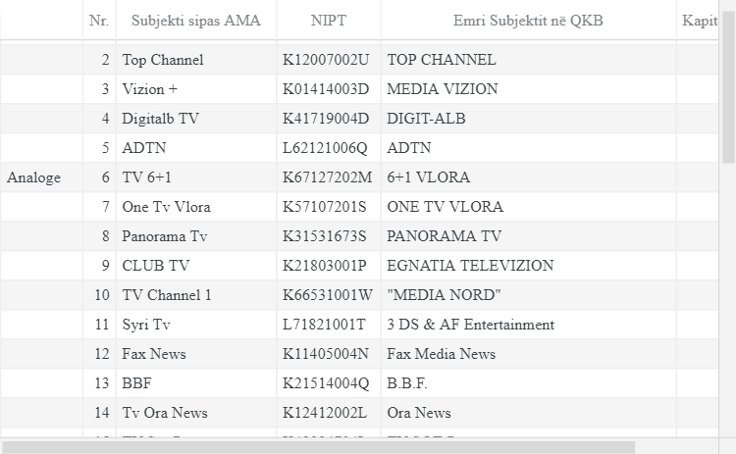Image resolution: width=736 pixels, height=454 pixels.
Task: Click the One Tv Vlora cell
Action: [x=166, y=207]
